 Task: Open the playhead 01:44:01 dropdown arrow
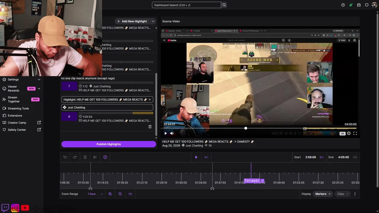262,181
